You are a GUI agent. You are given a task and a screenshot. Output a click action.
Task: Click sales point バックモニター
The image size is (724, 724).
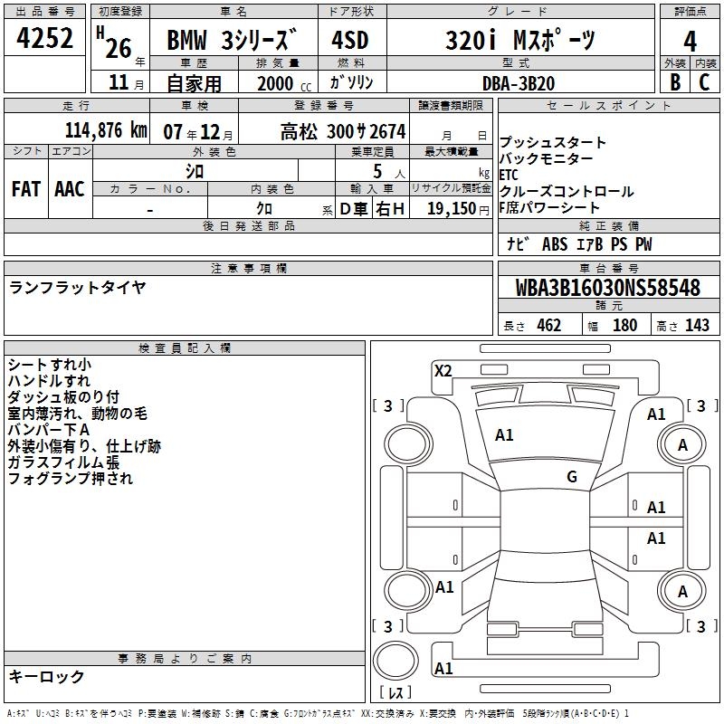[x=547, y=158]
